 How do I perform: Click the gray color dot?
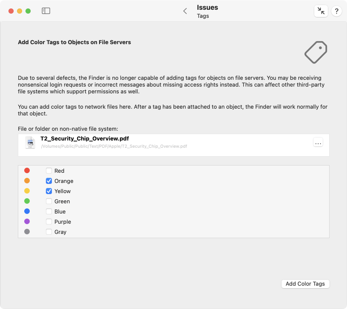tap(27, 231)
